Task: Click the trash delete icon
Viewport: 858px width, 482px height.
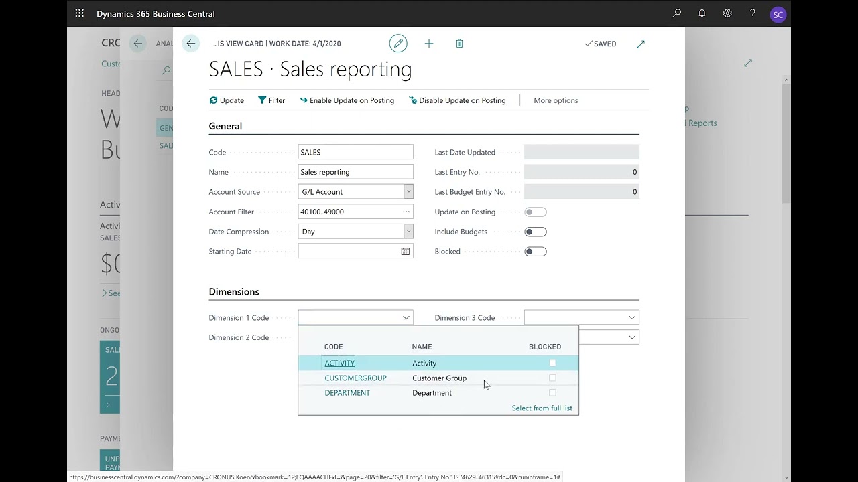Action: (x=459, y=44)
